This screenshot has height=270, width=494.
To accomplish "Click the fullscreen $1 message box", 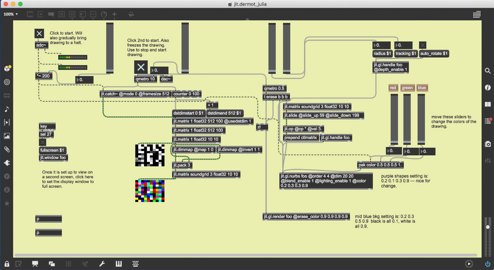I will 52,150.
